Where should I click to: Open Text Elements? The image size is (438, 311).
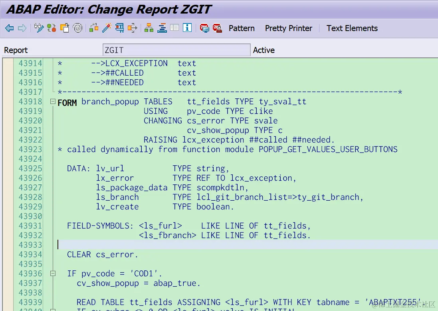[x=352, y=28]
